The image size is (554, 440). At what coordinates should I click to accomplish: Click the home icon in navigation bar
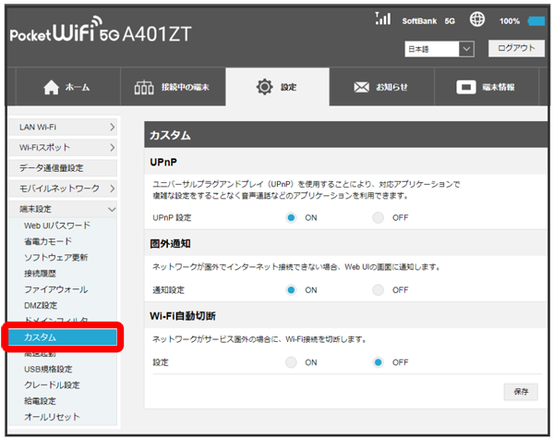(x=51, y=88)
